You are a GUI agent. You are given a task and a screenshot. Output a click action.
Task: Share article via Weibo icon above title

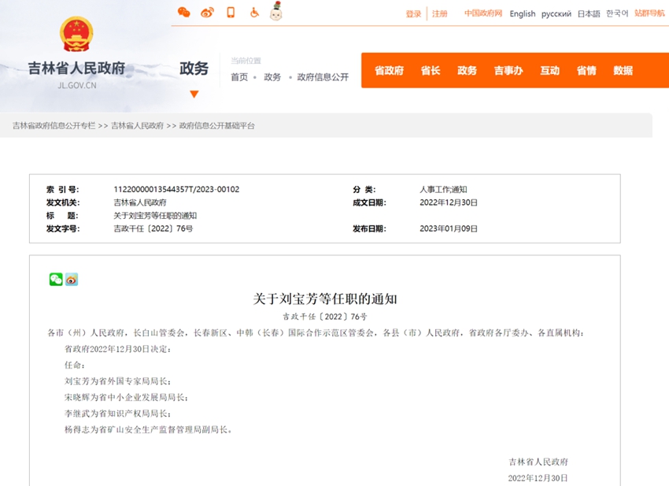(72, 280)
